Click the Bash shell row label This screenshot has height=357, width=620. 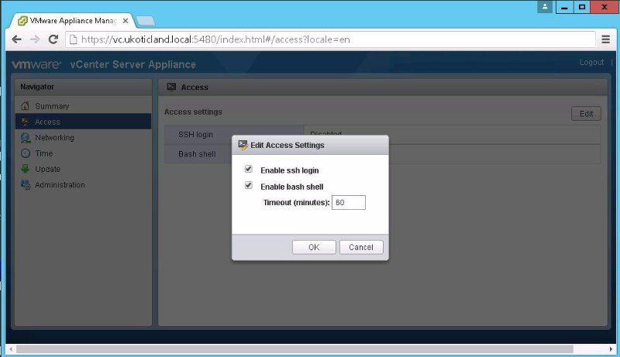click(x=197, y=154)
